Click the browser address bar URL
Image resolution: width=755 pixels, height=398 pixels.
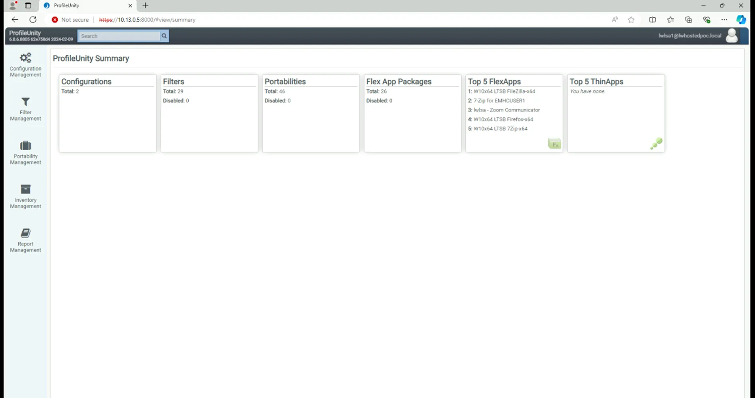click(x=147, y=19)
